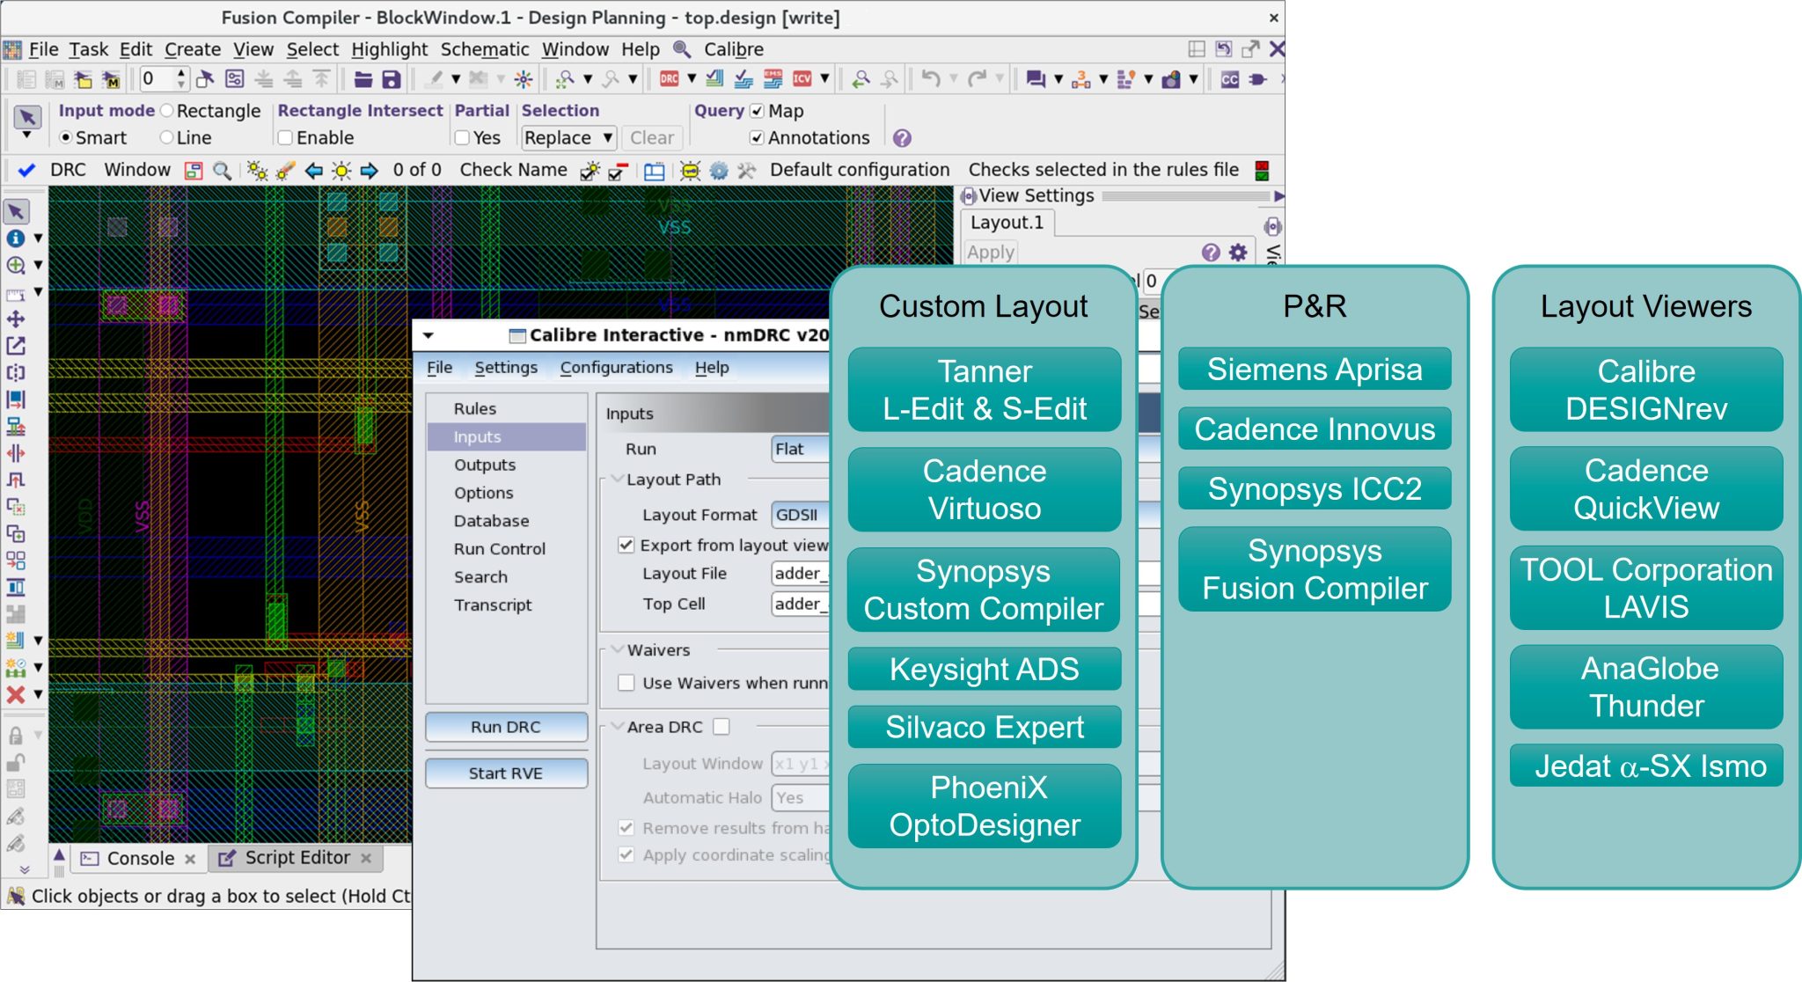Click the info tool in left sidebar
Viewport: 1802px width, 982px height.
(16, 238)
